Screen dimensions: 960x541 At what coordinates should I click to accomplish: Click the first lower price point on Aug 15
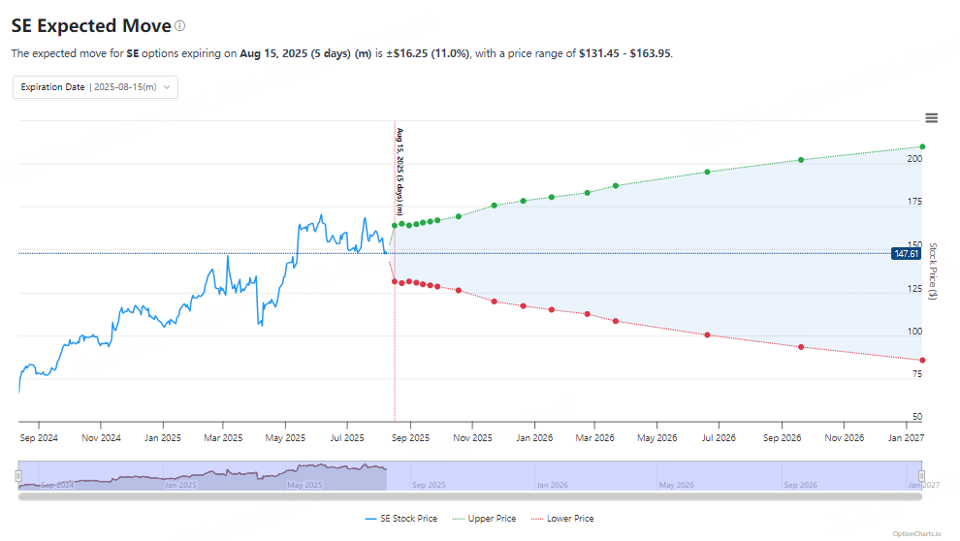(395, 281)
